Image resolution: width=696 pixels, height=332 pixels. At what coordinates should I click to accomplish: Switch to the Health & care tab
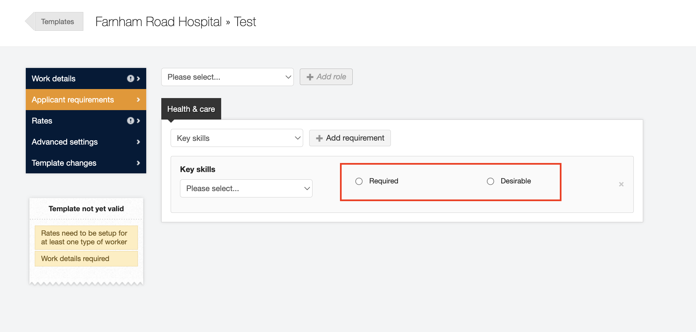point(191,109)
